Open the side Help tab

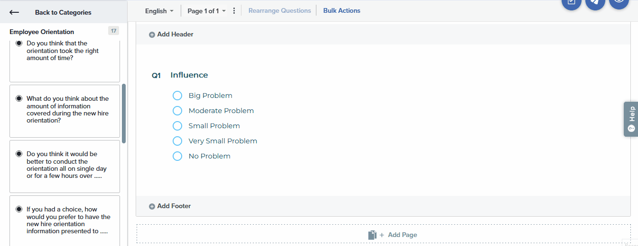[631, 119]
